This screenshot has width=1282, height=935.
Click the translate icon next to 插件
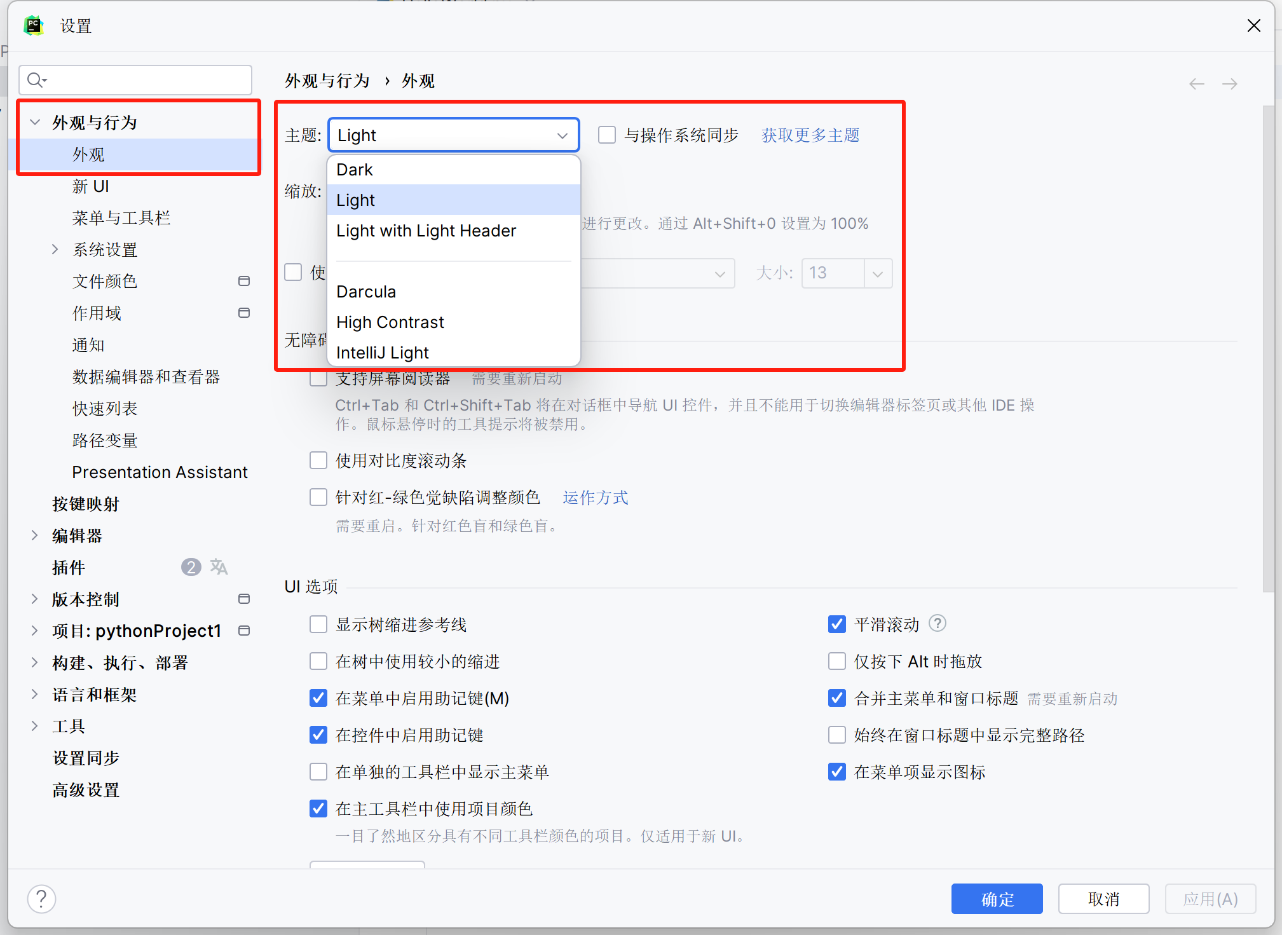pyautogui.click(x=219, y=567)
